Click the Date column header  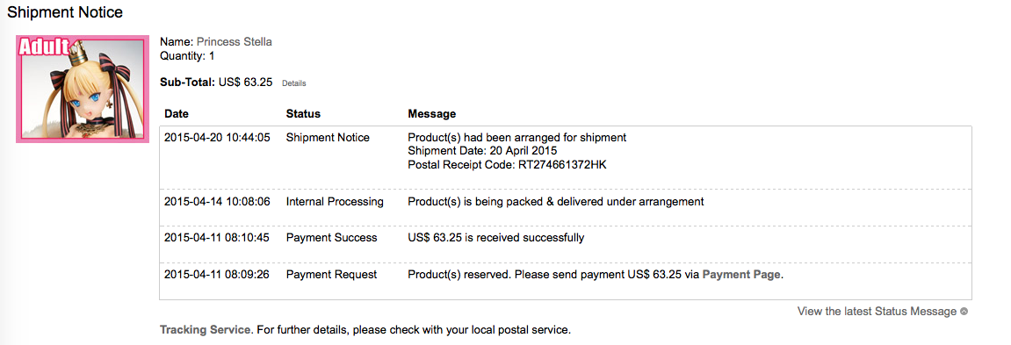tap(177, 114)
